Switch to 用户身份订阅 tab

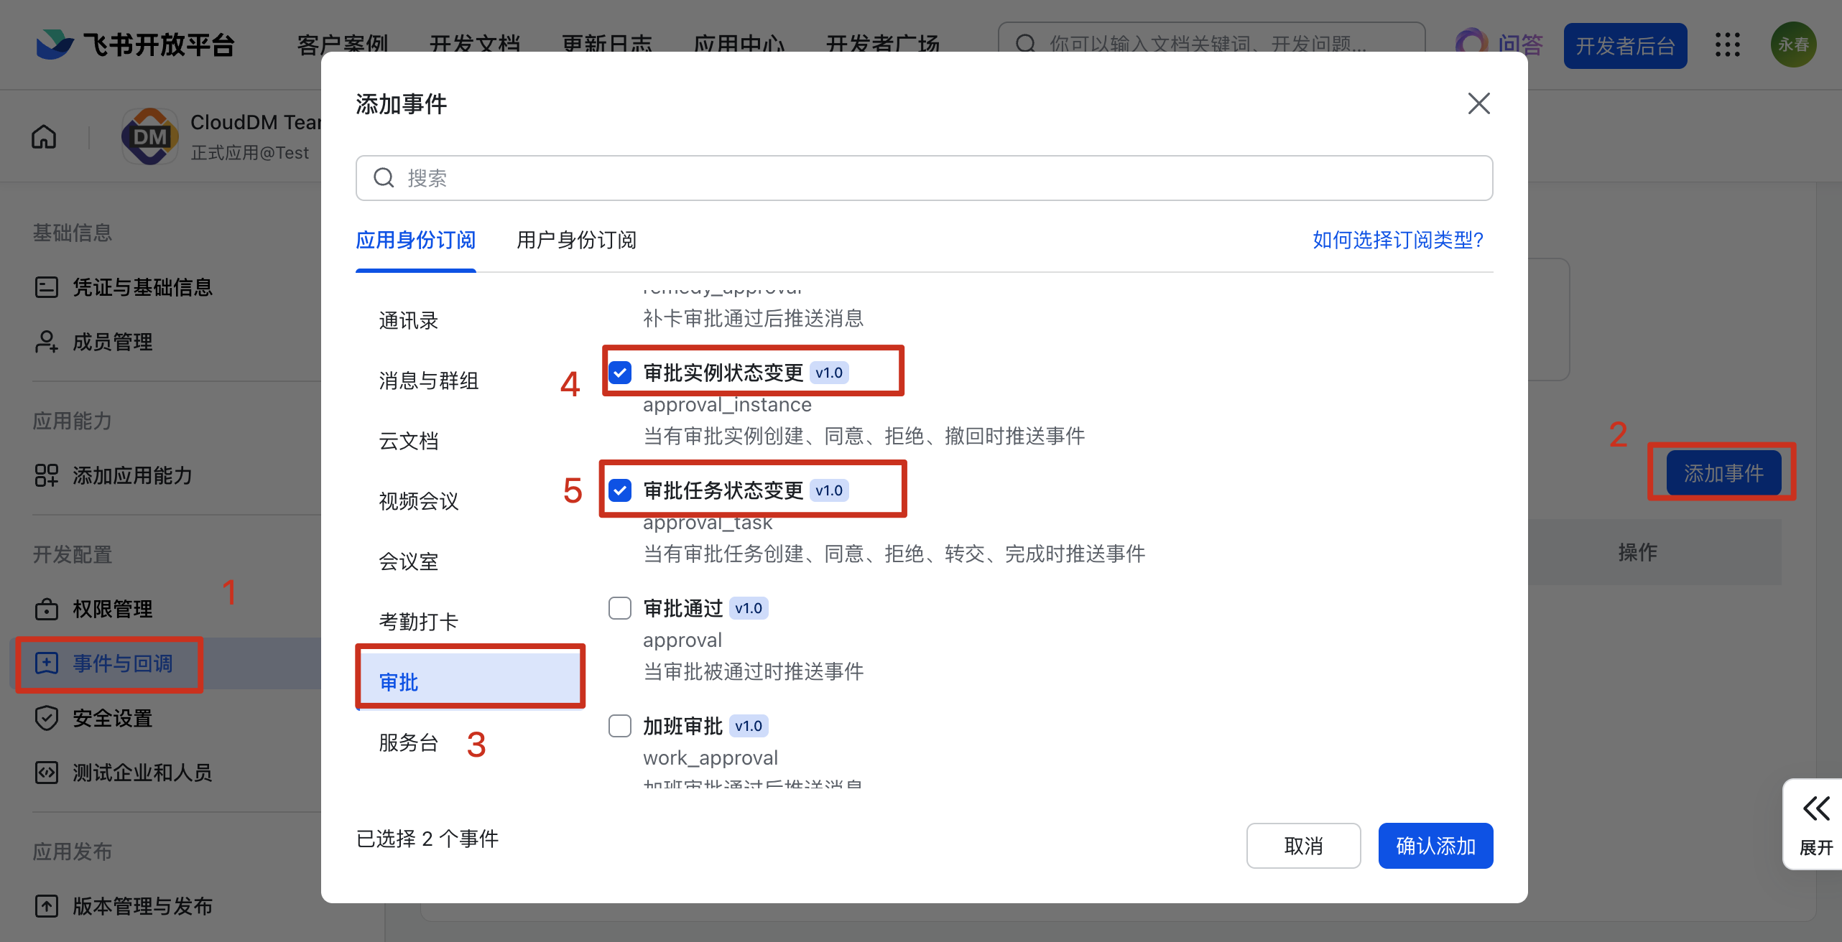pos(576,240)
